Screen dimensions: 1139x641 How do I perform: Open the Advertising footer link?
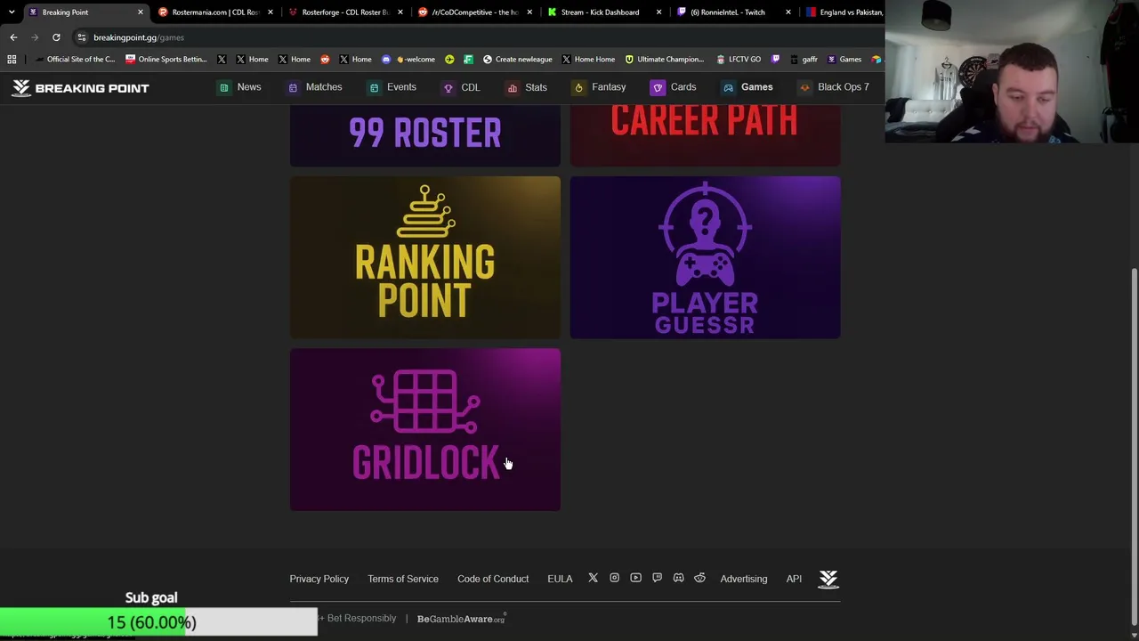point(744,579)
